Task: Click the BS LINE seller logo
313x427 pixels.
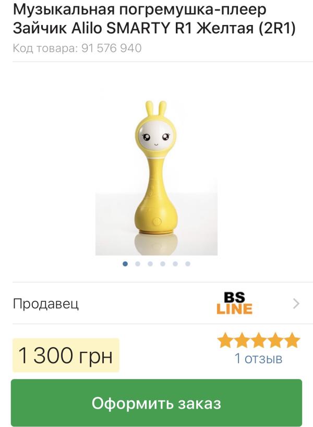Action: point(234,303)
